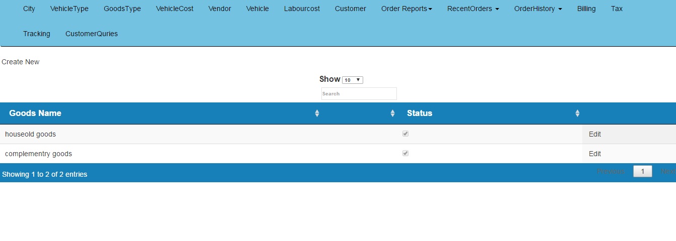Go to the GoodsType page
Screen dimensions: 676x241
(122, 9)
